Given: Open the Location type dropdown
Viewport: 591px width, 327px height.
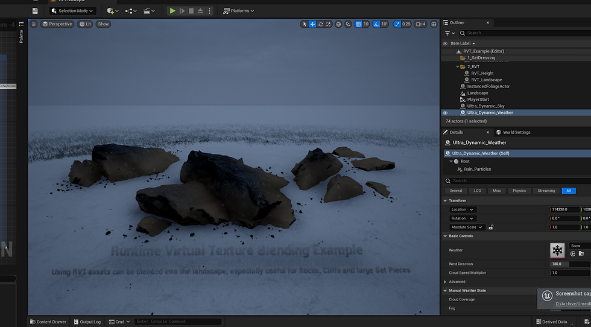Looking at the screenshot, I should [463, 210].
